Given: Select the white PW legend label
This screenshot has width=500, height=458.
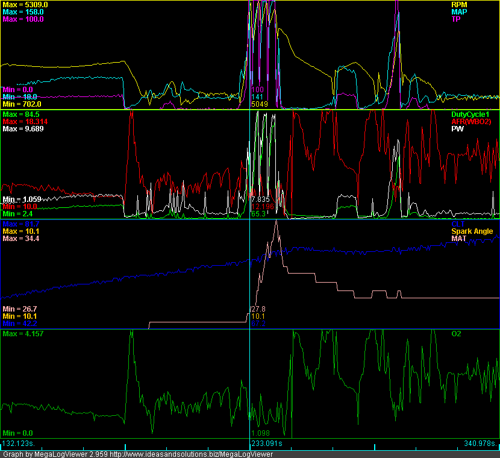Looking at the screenshot, I should click(457, 129).
